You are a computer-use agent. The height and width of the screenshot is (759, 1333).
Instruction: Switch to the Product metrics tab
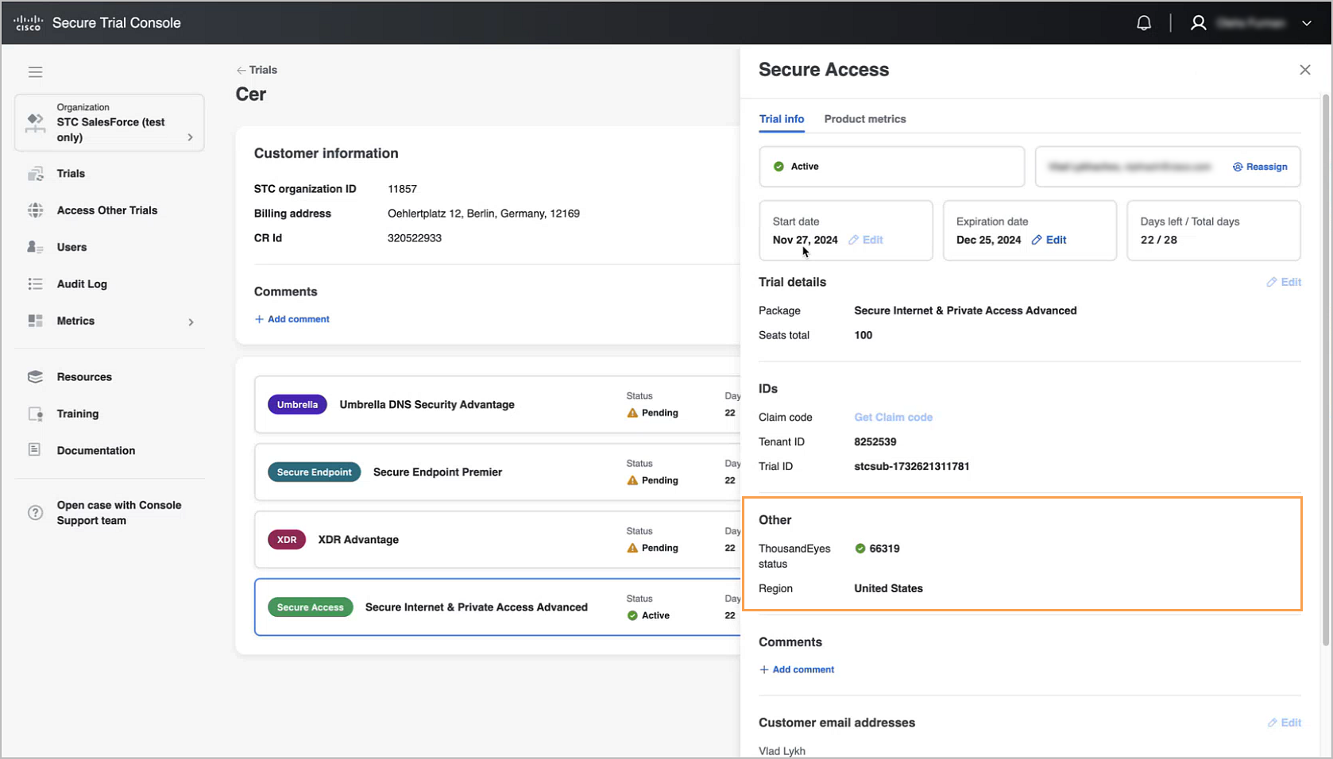pyautogui.click(x=865, y=119)
